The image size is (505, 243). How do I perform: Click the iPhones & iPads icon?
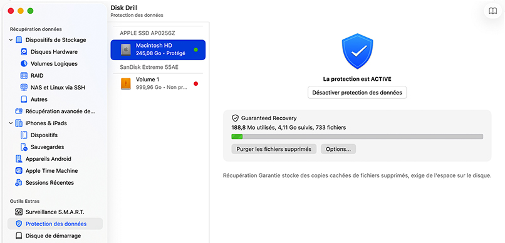click(19, 123)
